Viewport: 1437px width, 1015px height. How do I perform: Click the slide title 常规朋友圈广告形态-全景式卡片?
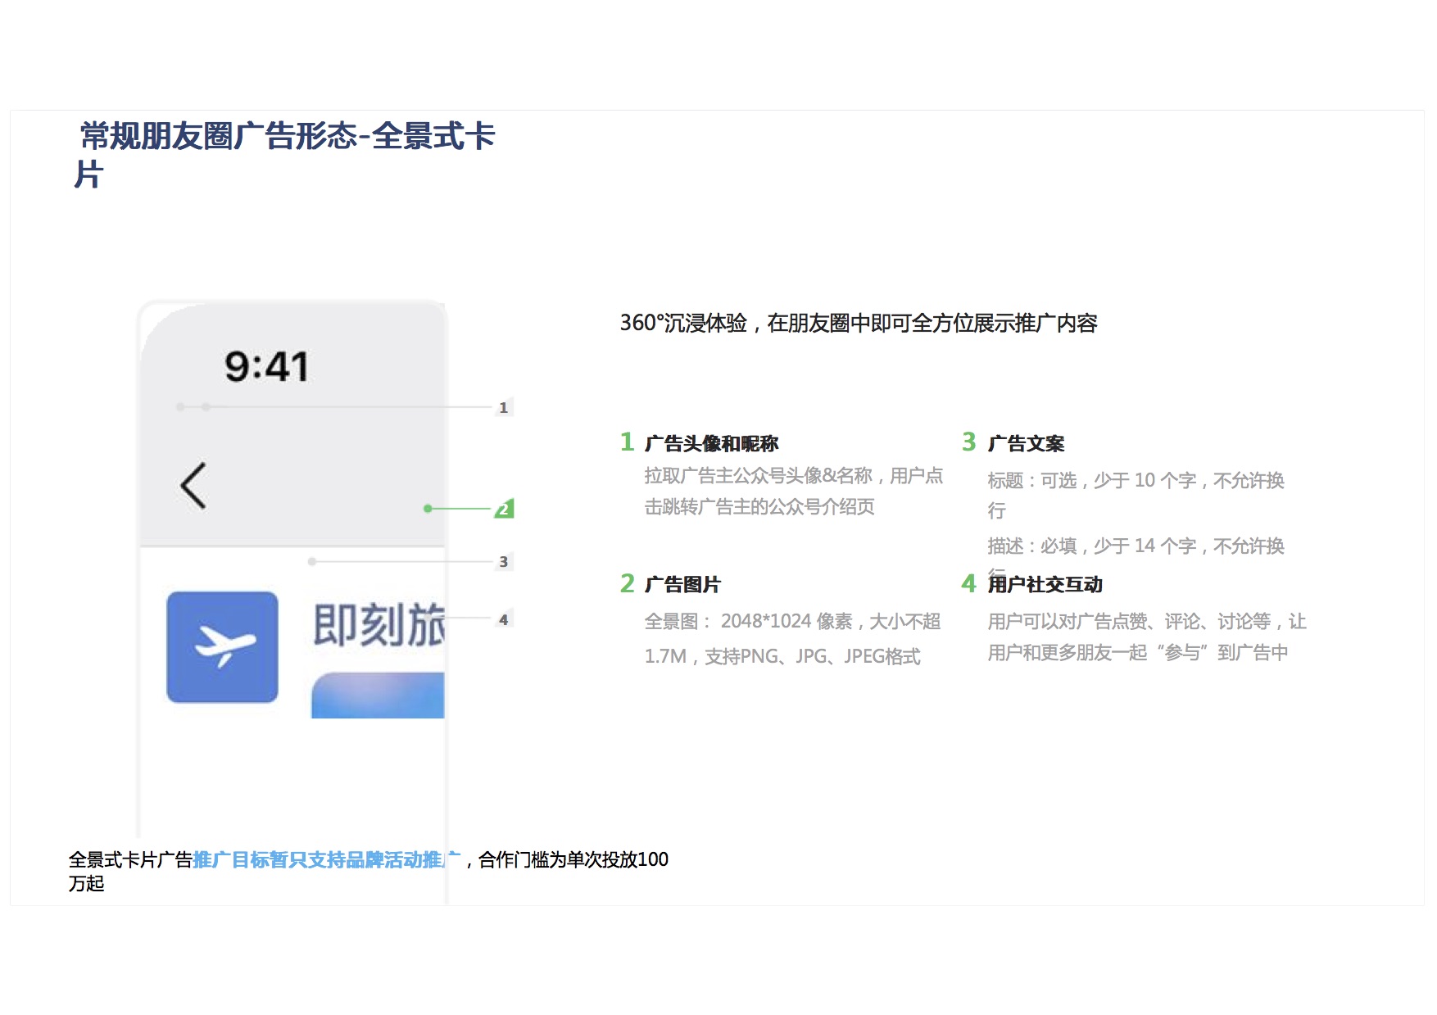287,137
